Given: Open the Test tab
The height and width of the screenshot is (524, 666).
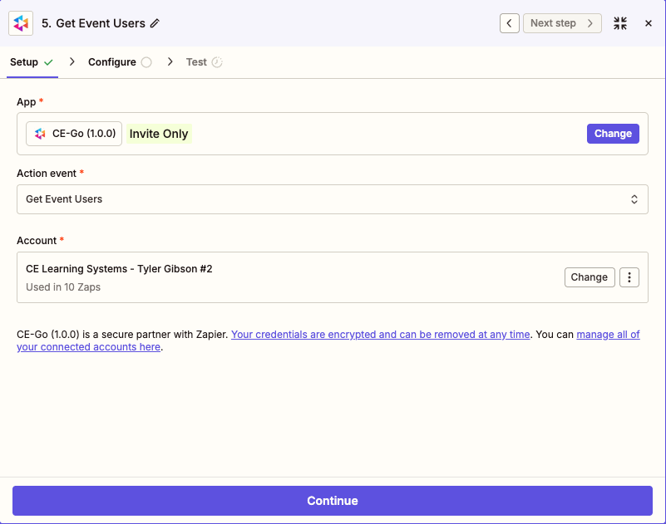Looking at the screenshot, I should coord(205,62).
